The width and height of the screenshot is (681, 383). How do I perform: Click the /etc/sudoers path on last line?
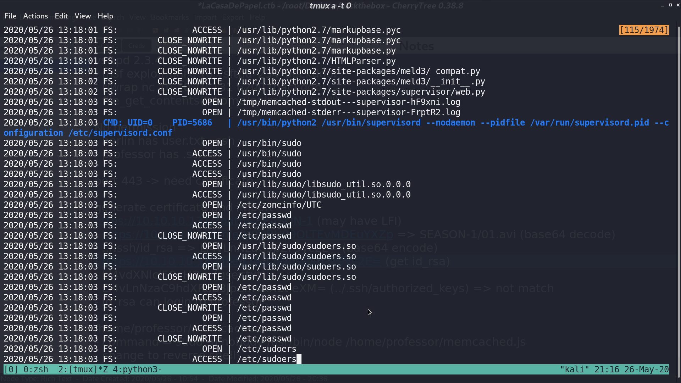click(x=267, y=359)
